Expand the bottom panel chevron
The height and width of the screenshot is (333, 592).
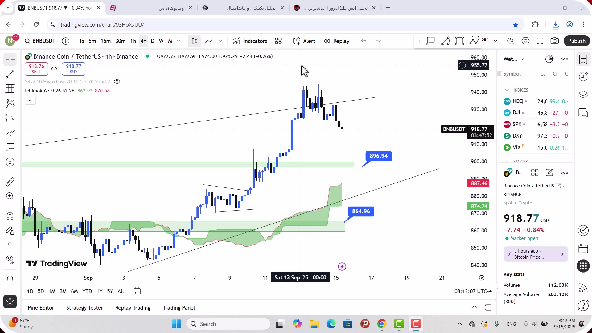(475, 307)
